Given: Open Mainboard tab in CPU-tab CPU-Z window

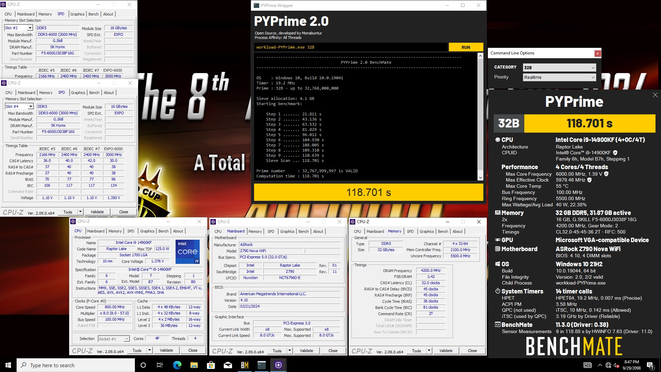Looking at the screenshot, I should click(96, 231).
